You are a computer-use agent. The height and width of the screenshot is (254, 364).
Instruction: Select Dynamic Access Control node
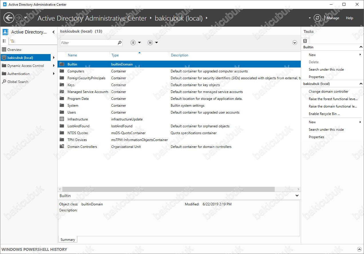[26, 66]
